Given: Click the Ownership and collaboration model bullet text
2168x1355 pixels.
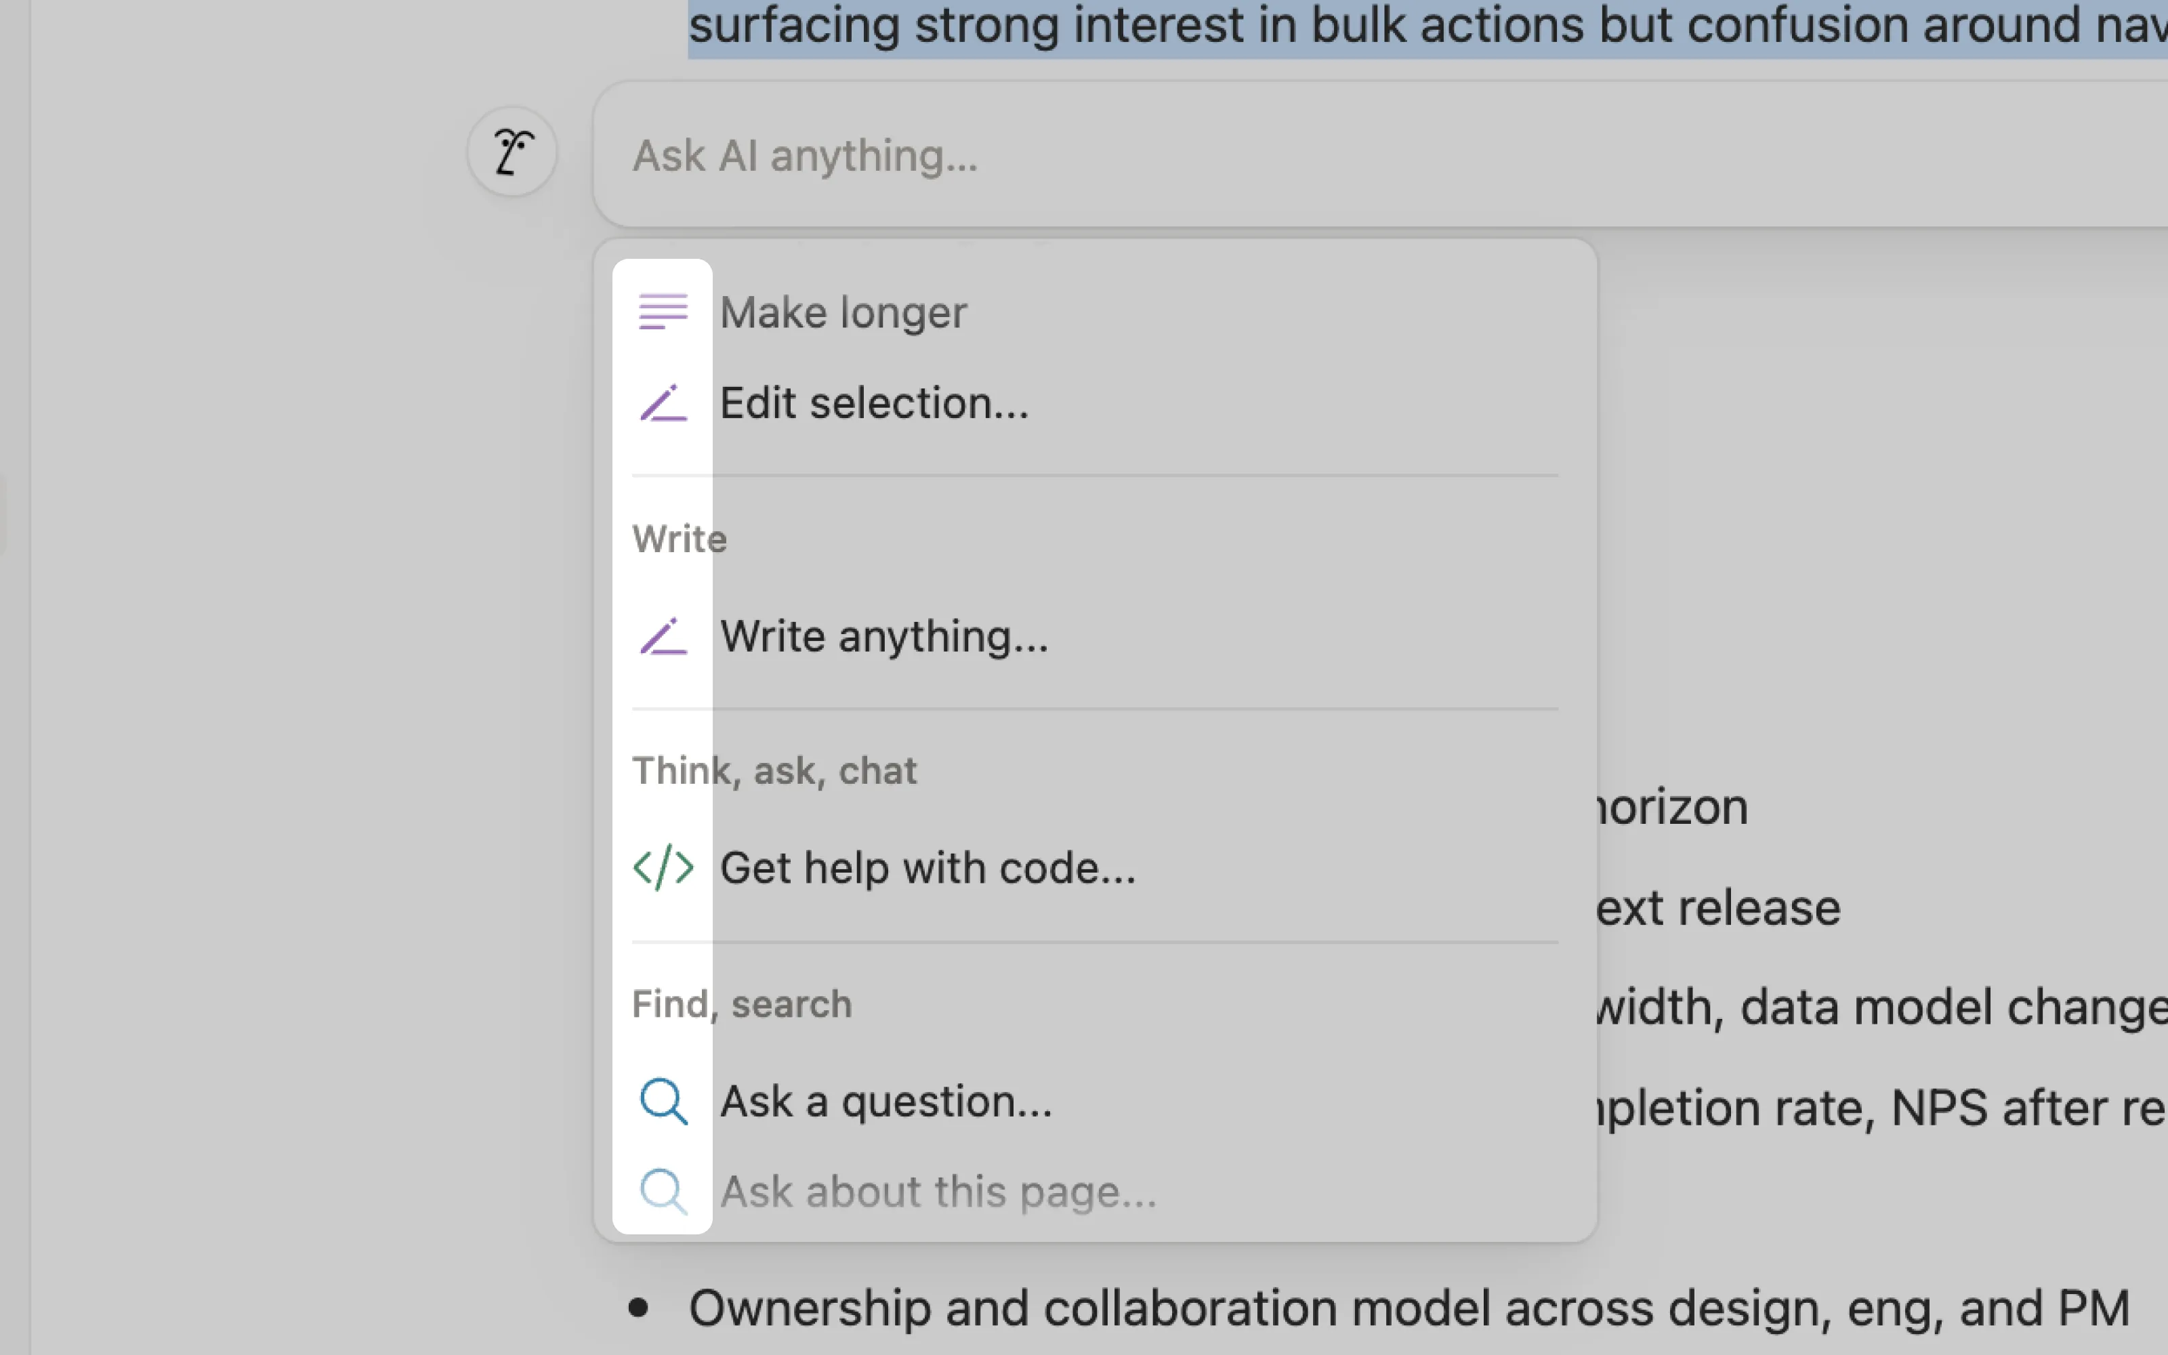Looking at the screenshot, I should pyautogui.click(x=1407, y=1308).
